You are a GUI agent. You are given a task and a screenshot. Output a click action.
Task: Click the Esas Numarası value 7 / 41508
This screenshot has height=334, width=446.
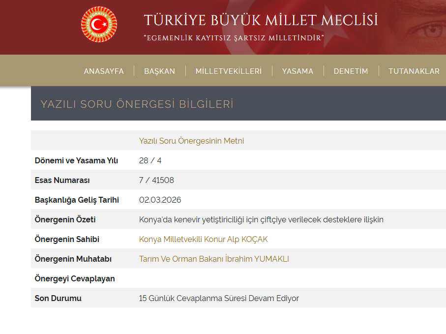156,180
